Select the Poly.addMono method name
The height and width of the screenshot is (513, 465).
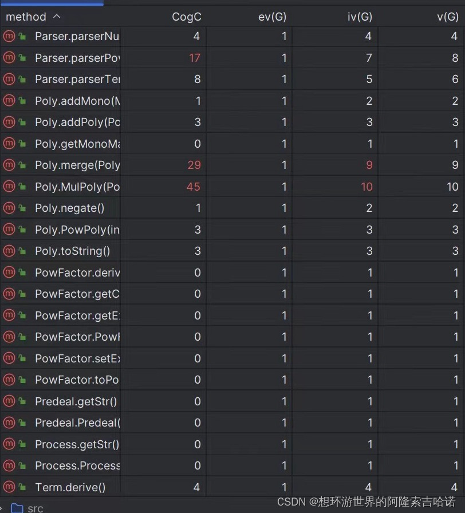[x=77, y=101]
